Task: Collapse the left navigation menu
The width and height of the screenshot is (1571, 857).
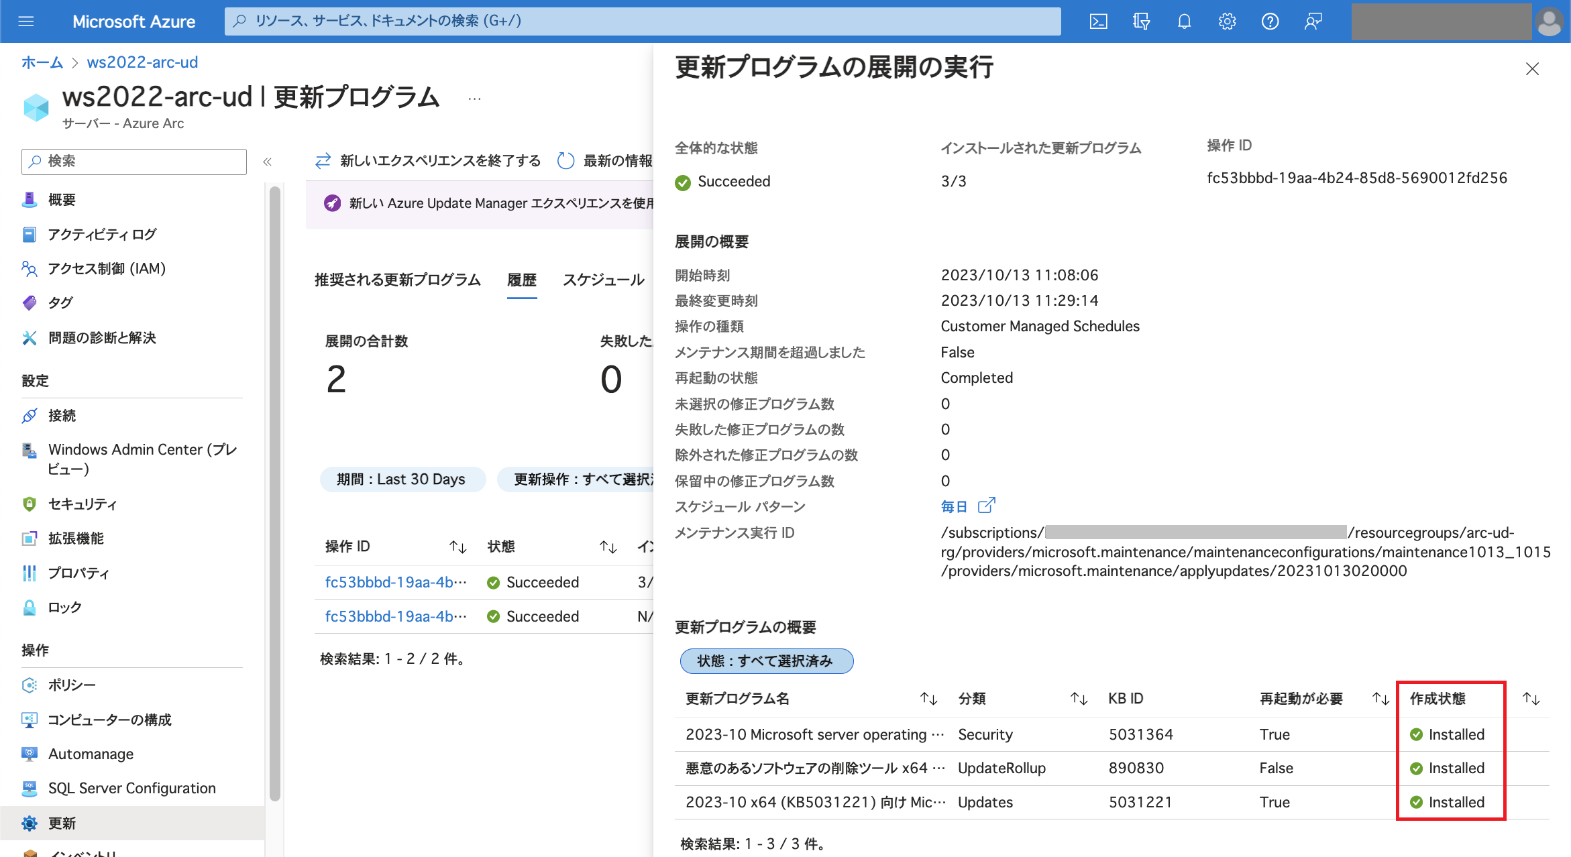Action: 267,162
